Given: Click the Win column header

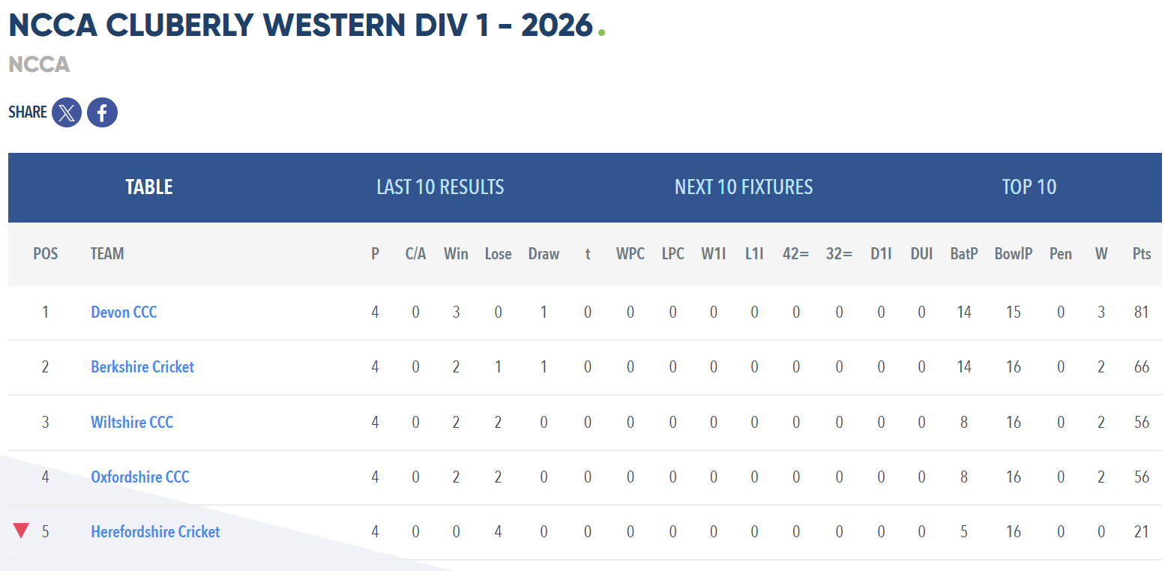Looking at the screenshot, I should pyautogui.click(x=456, y=254).
